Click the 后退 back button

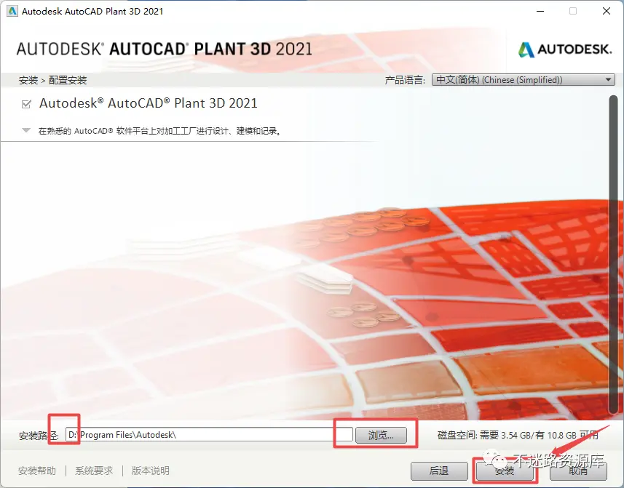(439, 471)
